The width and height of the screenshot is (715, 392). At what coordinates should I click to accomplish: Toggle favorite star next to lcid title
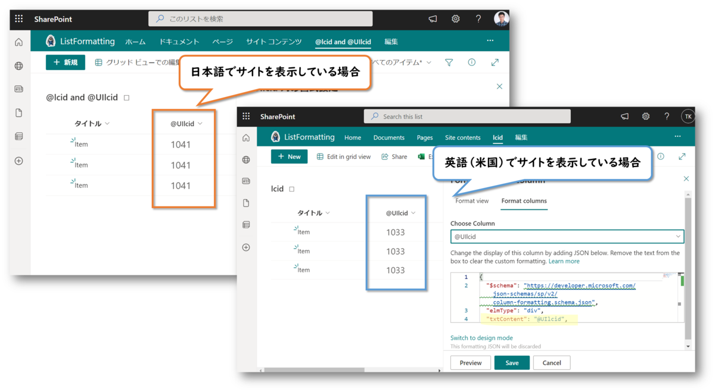(292, 189)
